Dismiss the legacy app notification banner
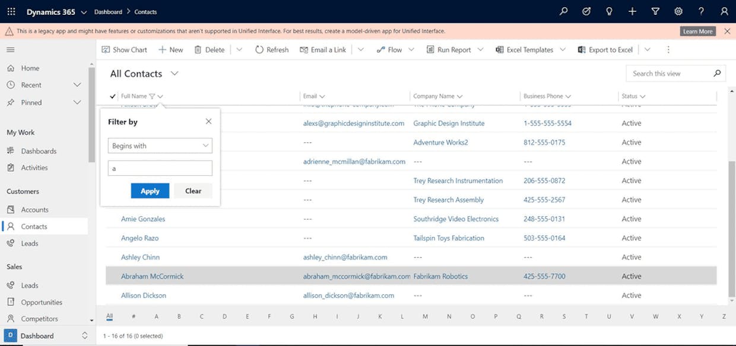Image resolution: width=736 pixels, height=346 pixels. pos(727,31)
